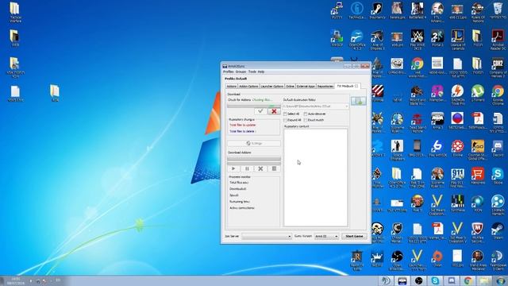Click the 'Total files to delete' text
508x286 pixels.
[x=242, y=131]
